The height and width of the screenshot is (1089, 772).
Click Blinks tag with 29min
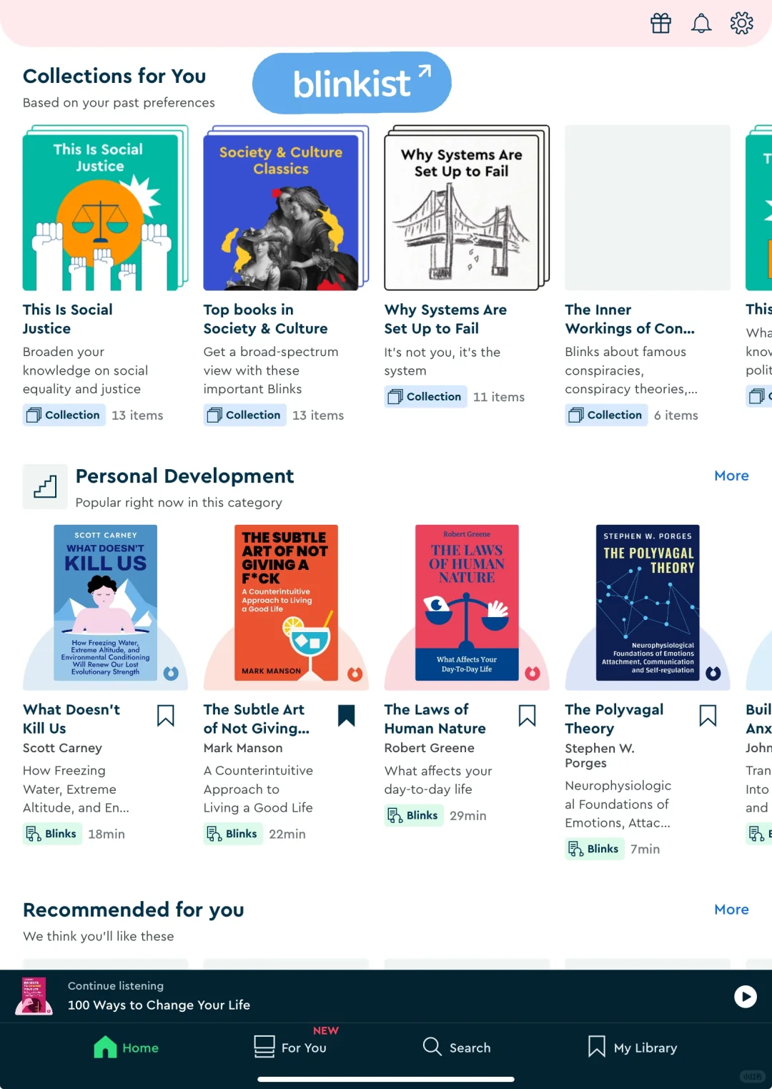coord(414,815)
